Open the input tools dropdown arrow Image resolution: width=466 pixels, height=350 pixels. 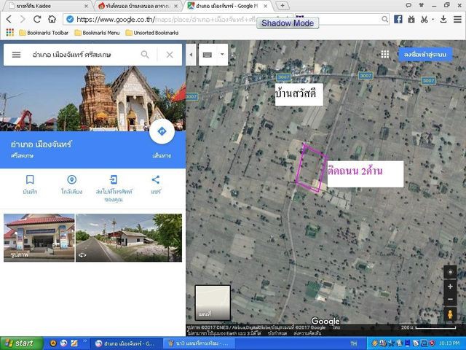click(x=222, y=55)
